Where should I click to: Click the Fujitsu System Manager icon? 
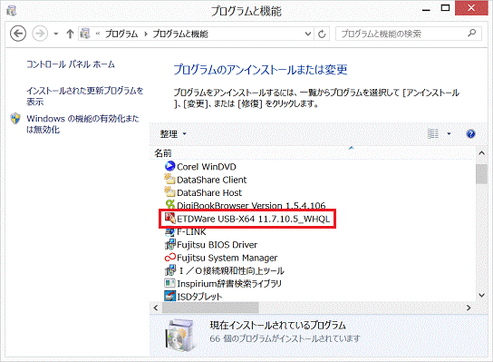tap(169, 258)
